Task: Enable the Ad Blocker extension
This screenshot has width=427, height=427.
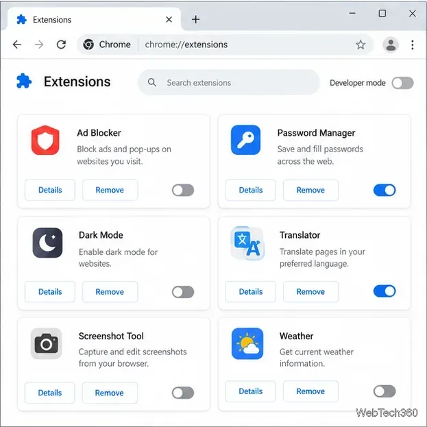Action: (183, 190)
